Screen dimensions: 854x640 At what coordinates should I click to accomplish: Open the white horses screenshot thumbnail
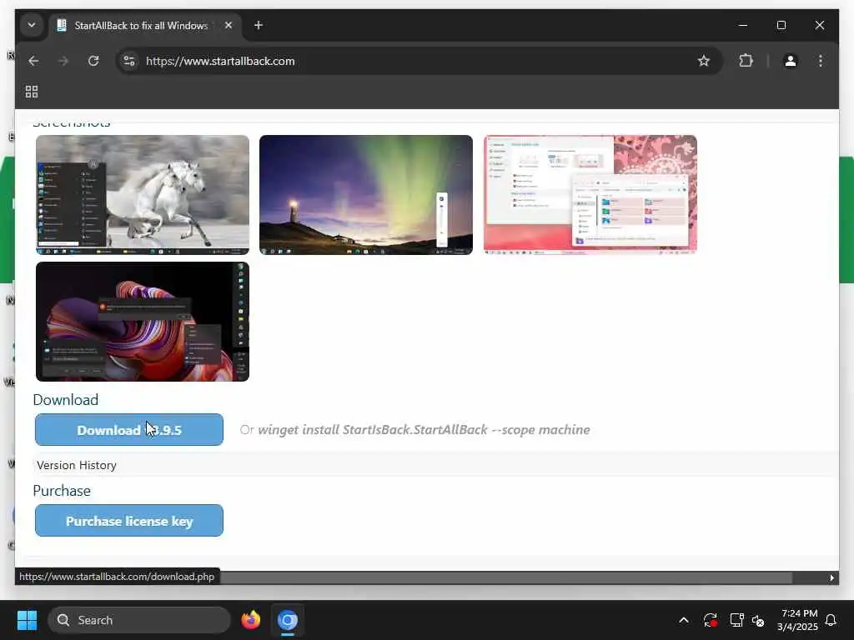coord(143,195)
